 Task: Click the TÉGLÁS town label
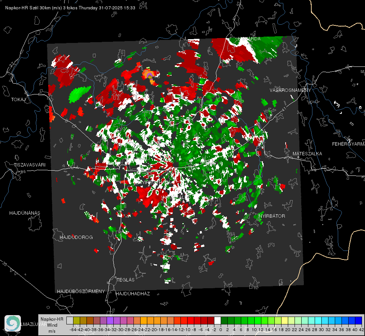pyautogui.click(x=126, y=280)
